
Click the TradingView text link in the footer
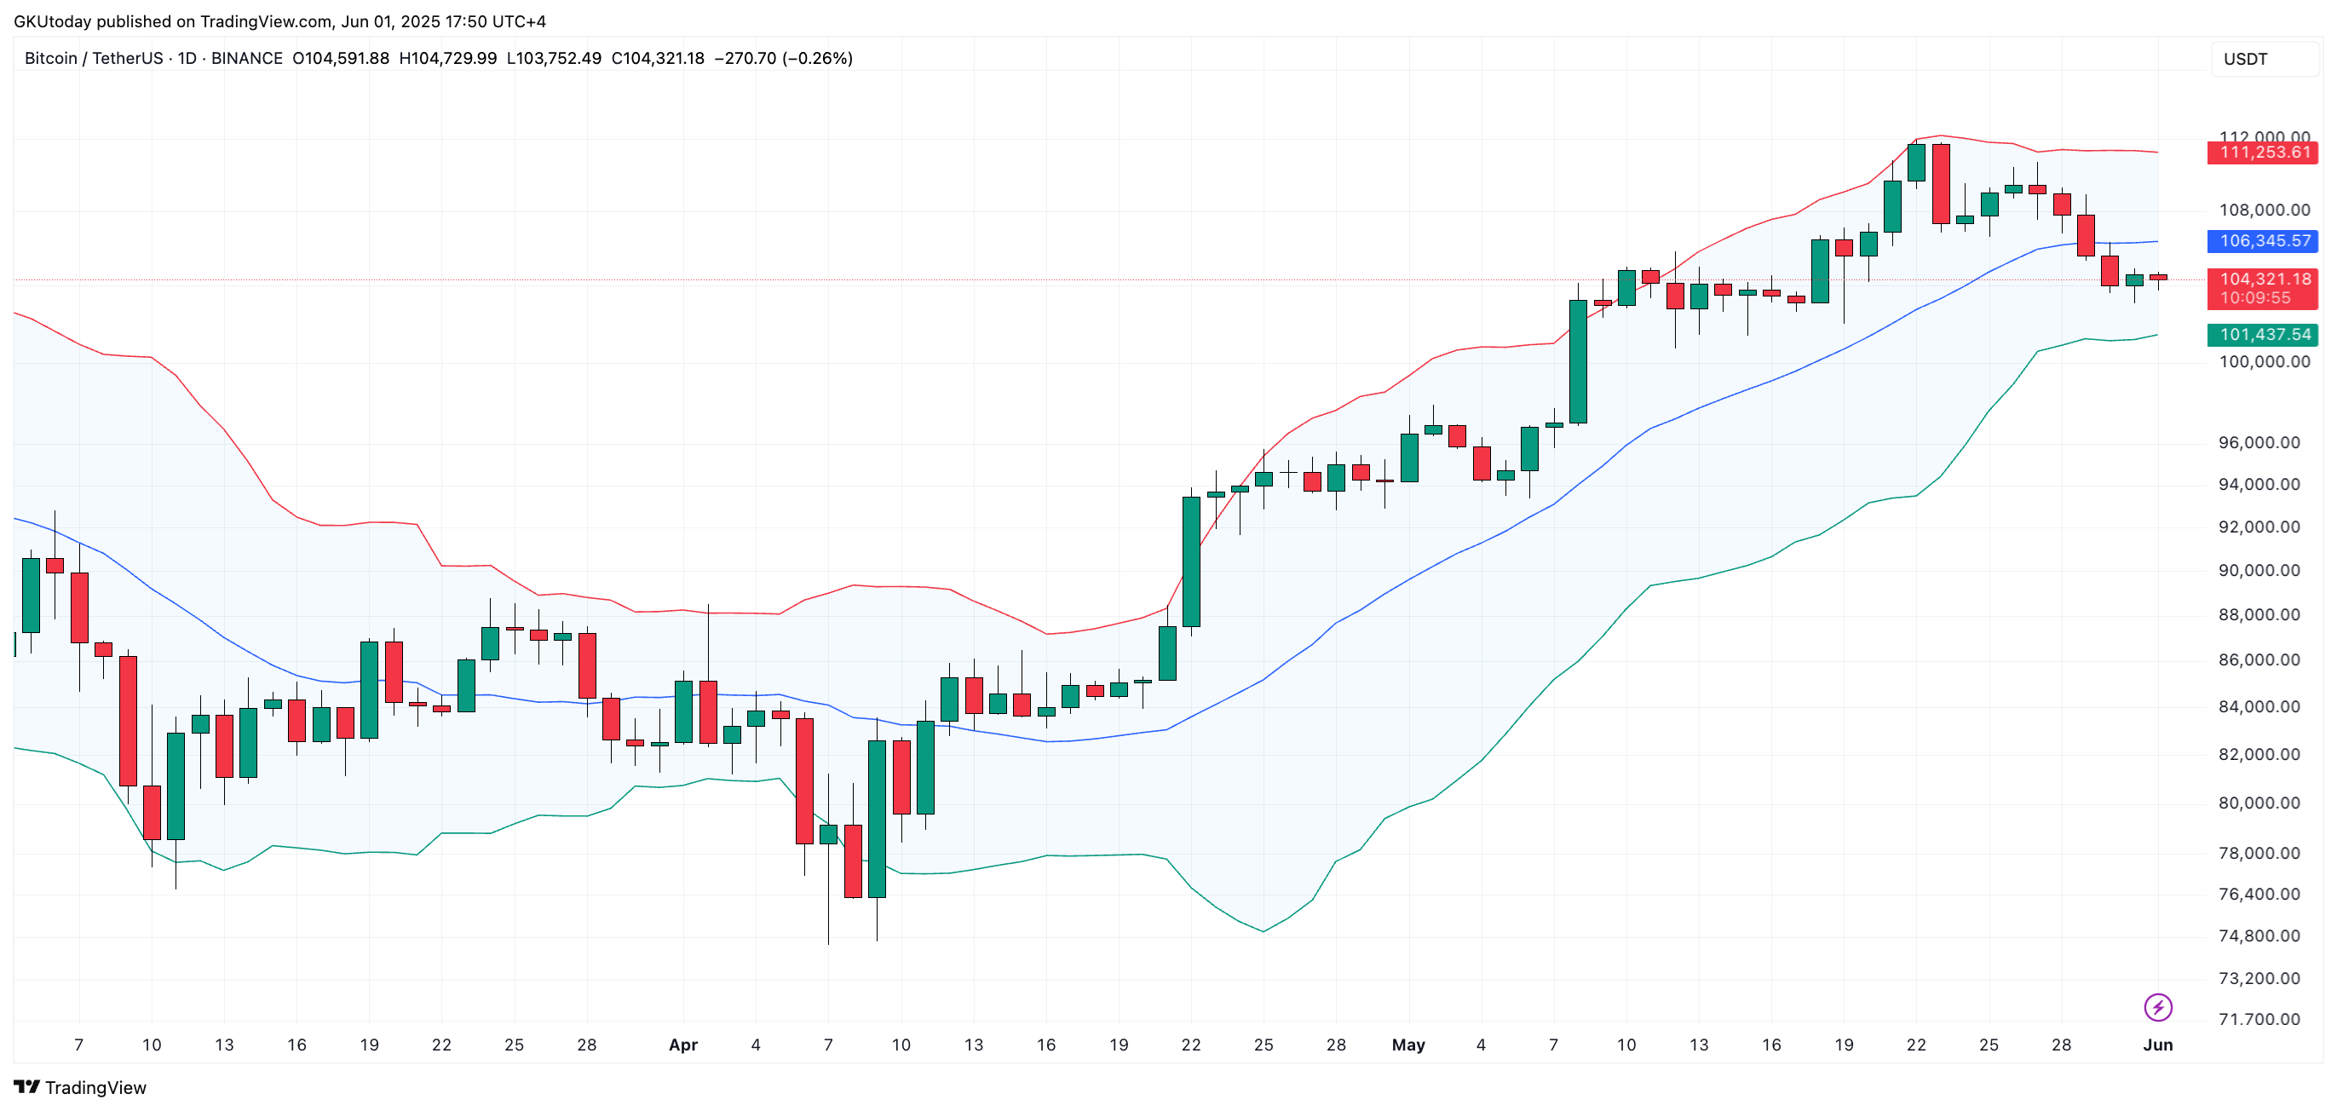[95, 1087]
